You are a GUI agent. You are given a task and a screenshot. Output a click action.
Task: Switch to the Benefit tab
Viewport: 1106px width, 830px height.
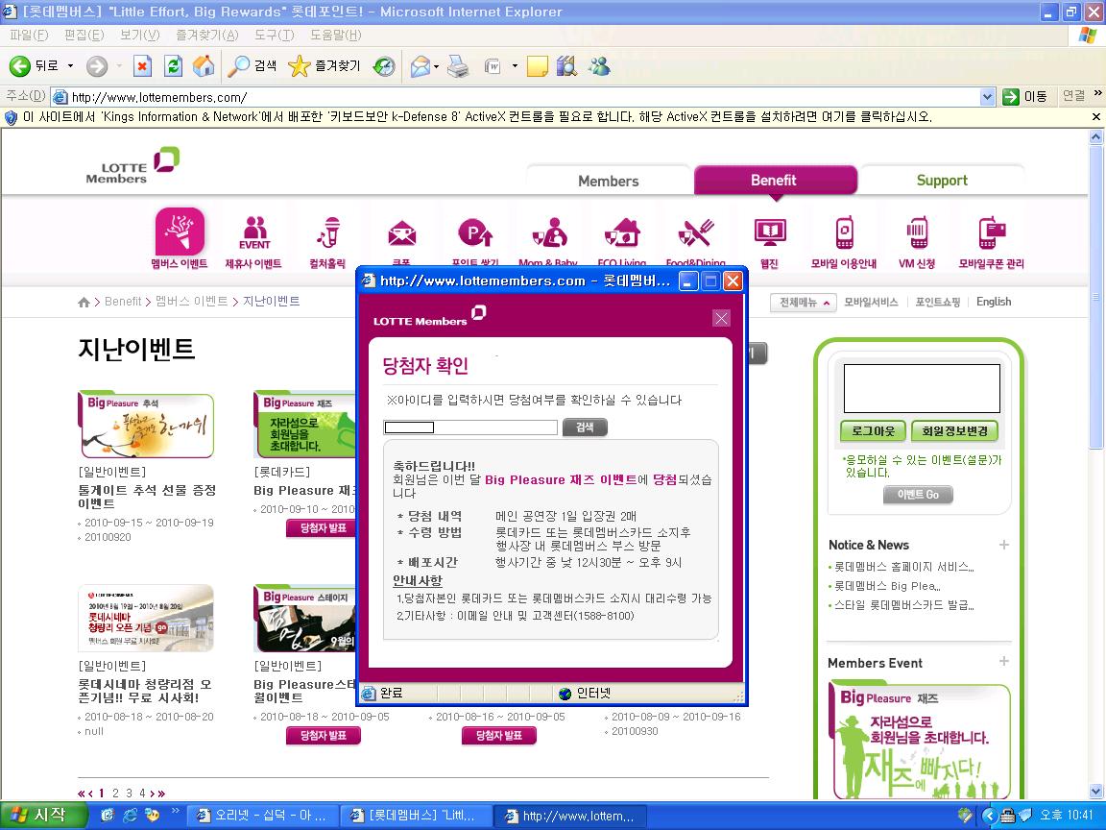click(x=774, y=180)
